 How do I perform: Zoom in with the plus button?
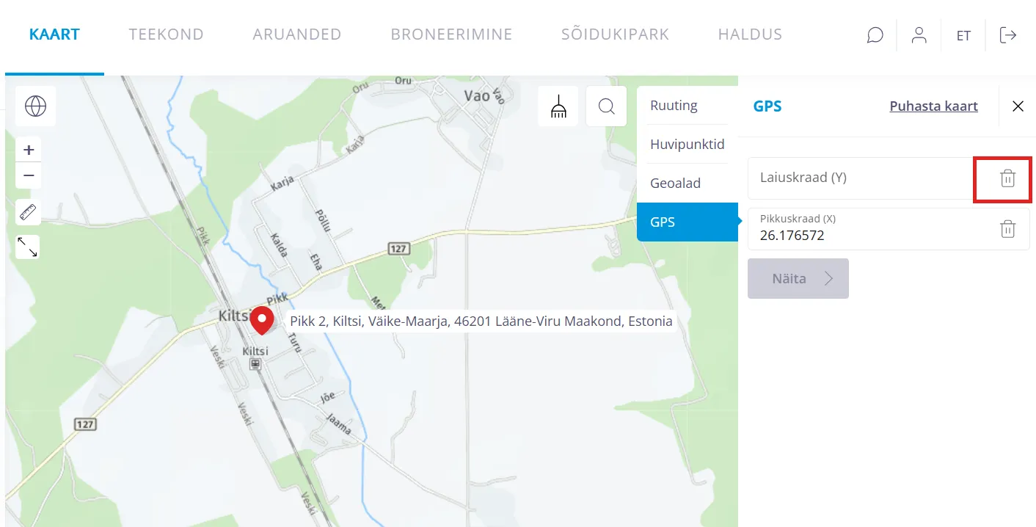(29, 150)
